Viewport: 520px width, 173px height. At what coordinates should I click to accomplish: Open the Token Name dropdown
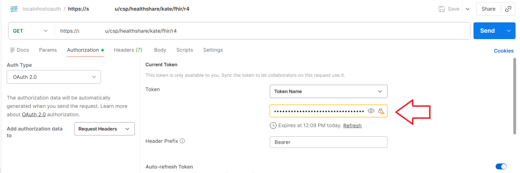[x=329, y=91]
